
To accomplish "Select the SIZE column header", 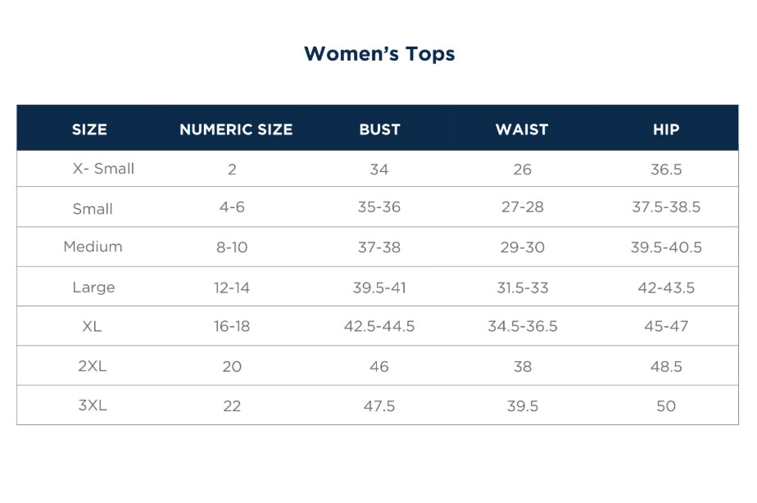I will pos(89,129).
